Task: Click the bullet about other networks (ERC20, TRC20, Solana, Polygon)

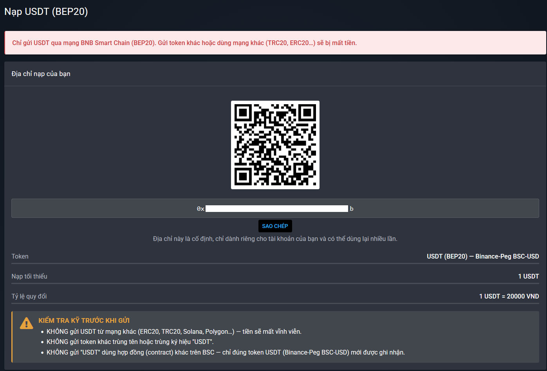Action: (174, 331)
